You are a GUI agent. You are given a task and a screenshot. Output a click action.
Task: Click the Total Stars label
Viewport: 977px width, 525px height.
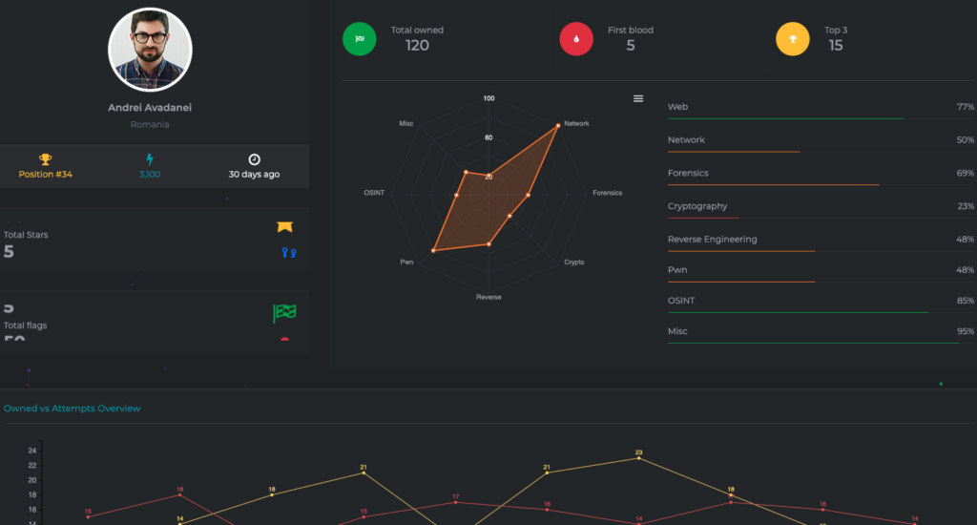click(x=26, y=235)
